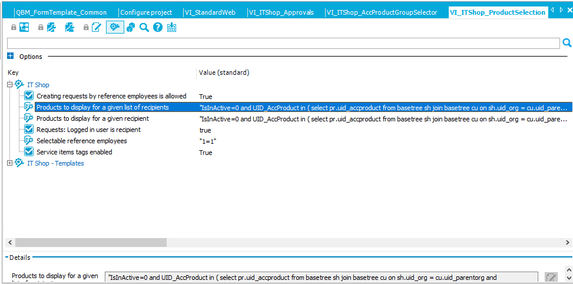Toggle Service items tags enabled checkbox
Viewport: 573px width, 284px height.
point(29,152)
